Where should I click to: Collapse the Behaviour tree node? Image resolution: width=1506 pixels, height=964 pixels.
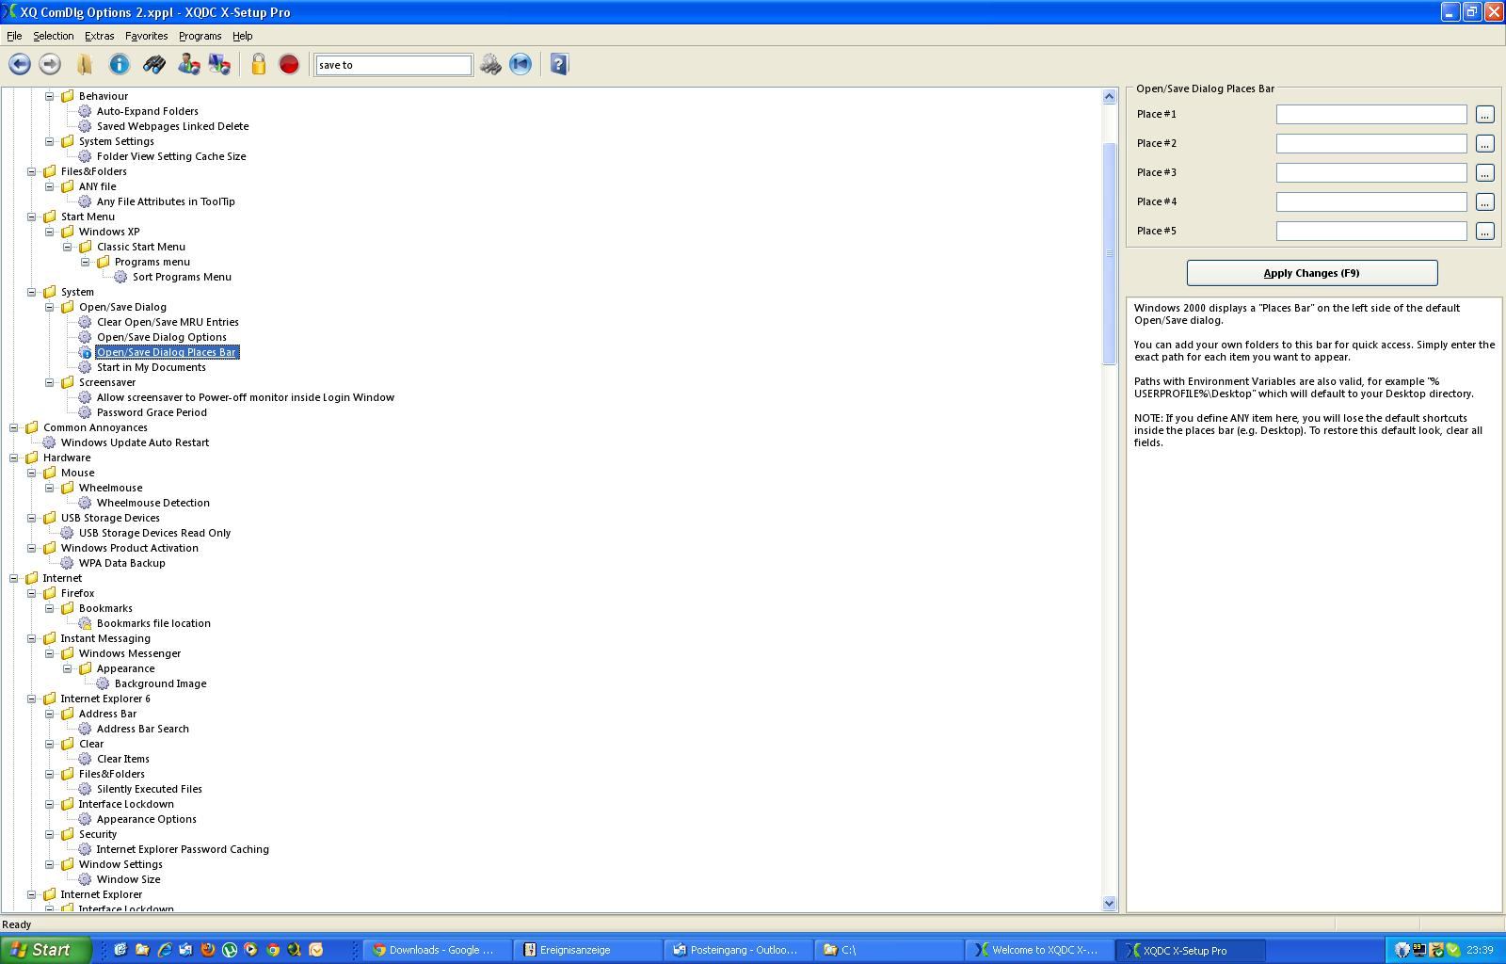click(x=50, y=96)
